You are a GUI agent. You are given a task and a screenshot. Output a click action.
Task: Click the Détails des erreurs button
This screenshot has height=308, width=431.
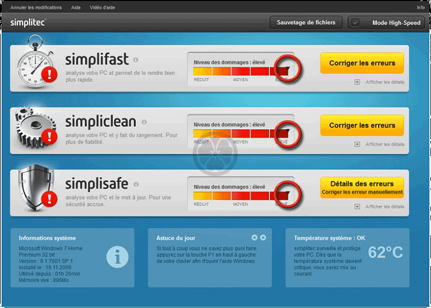pos(362,187)
